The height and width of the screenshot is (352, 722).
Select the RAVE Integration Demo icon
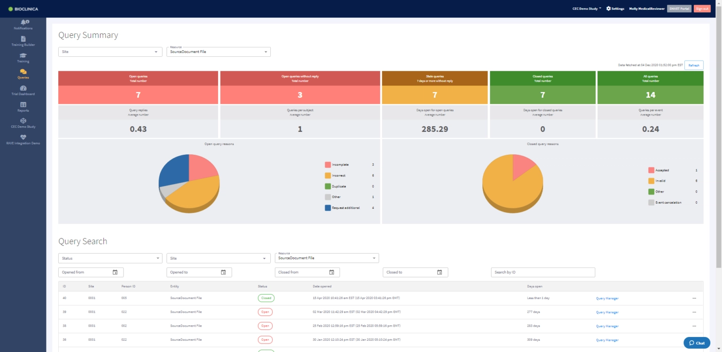23,139
